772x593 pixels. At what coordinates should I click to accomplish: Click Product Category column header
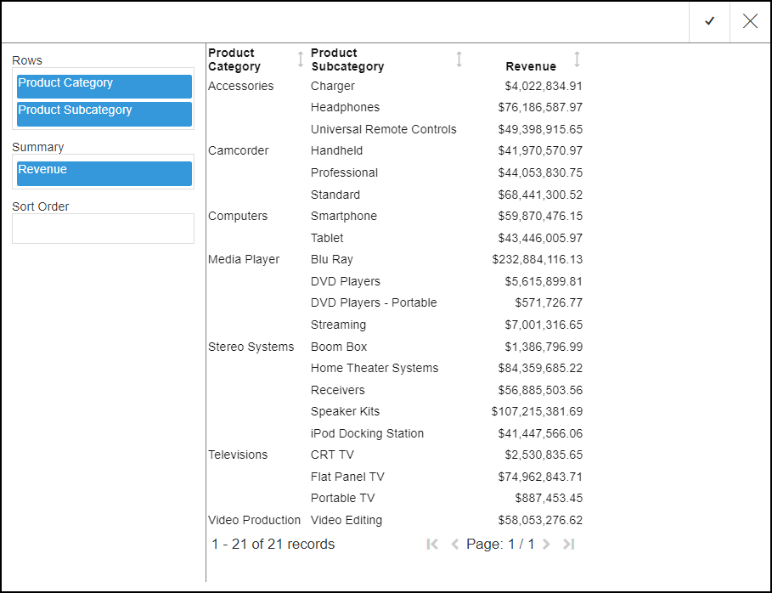click(x=234, y=59)
